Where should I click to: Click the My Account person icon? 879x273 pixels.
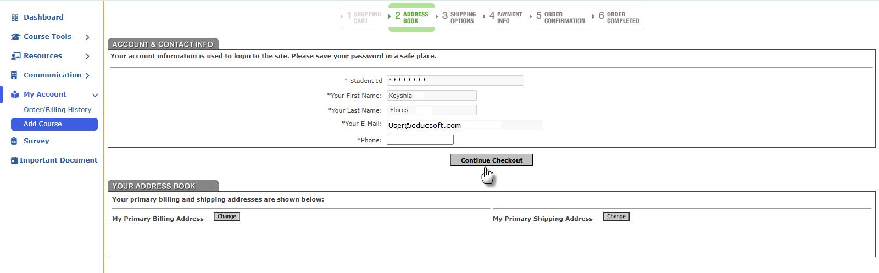click(15, 94)
